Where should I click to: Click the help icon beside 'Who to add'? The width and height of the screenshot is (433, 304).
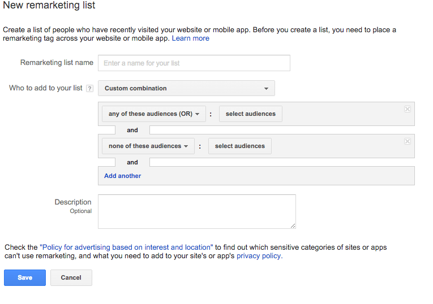[89, 89]
